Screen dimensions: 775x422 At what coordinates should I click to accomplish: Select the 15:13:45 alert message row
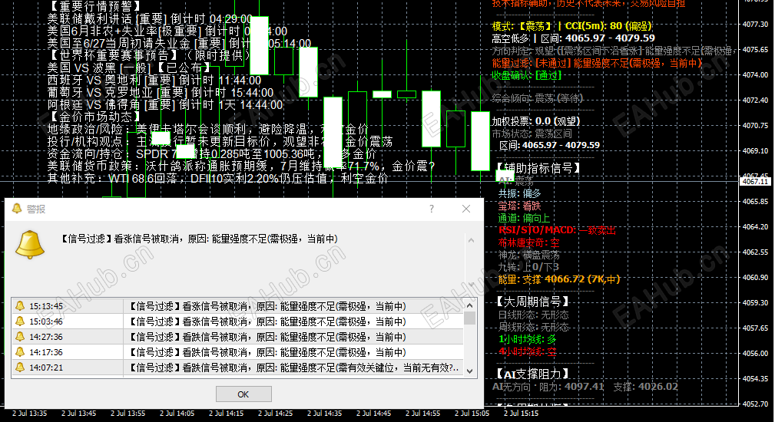(238, 306)
